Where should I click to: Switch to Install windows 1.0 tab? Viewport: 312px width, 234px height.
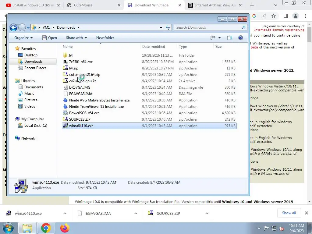33,5
